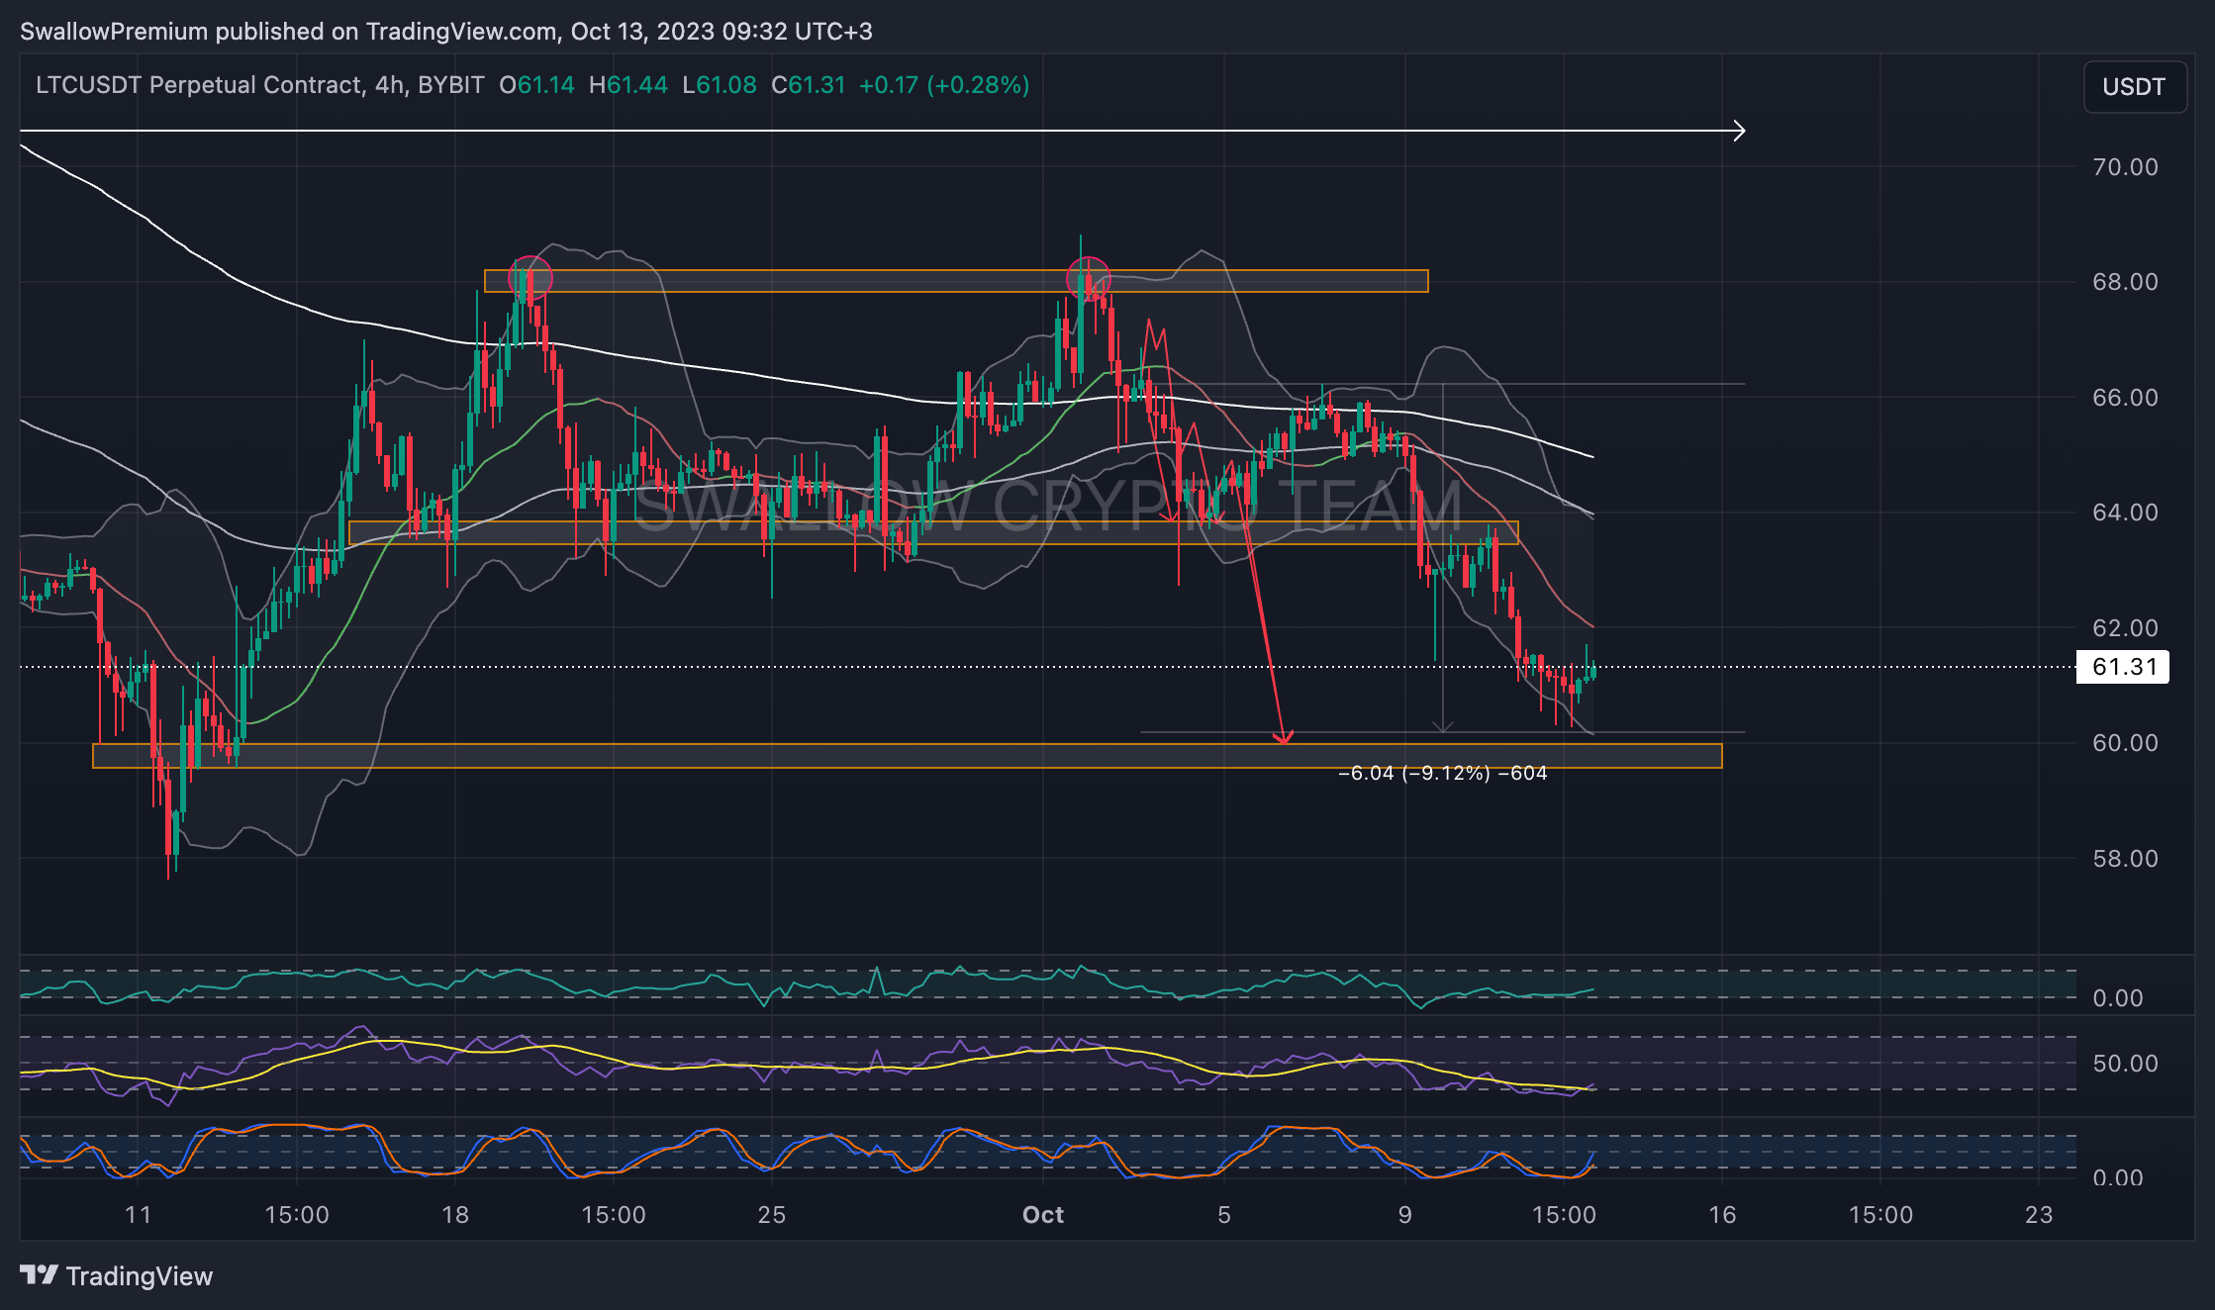Click the date 9 on the time axis
The width and height of the screenshot is (2215, 1310).
(1405, 1215)
